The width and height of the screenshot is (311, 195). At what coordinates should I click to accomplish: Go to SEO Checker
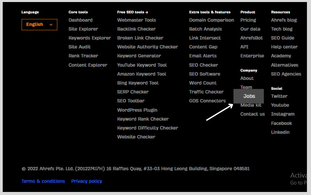pyautogui.click(x=204, y=65)
